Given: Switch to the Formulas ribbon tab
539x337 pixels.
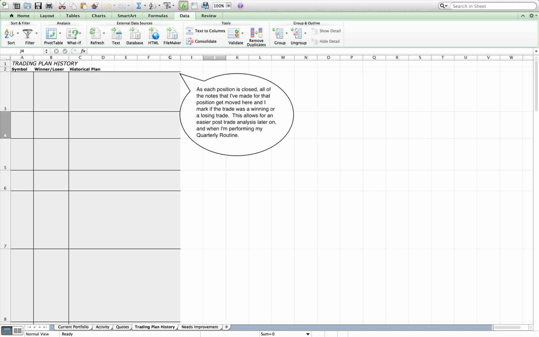Looking at the screenshot, I should pyautogui.click(x=158, y=16).
